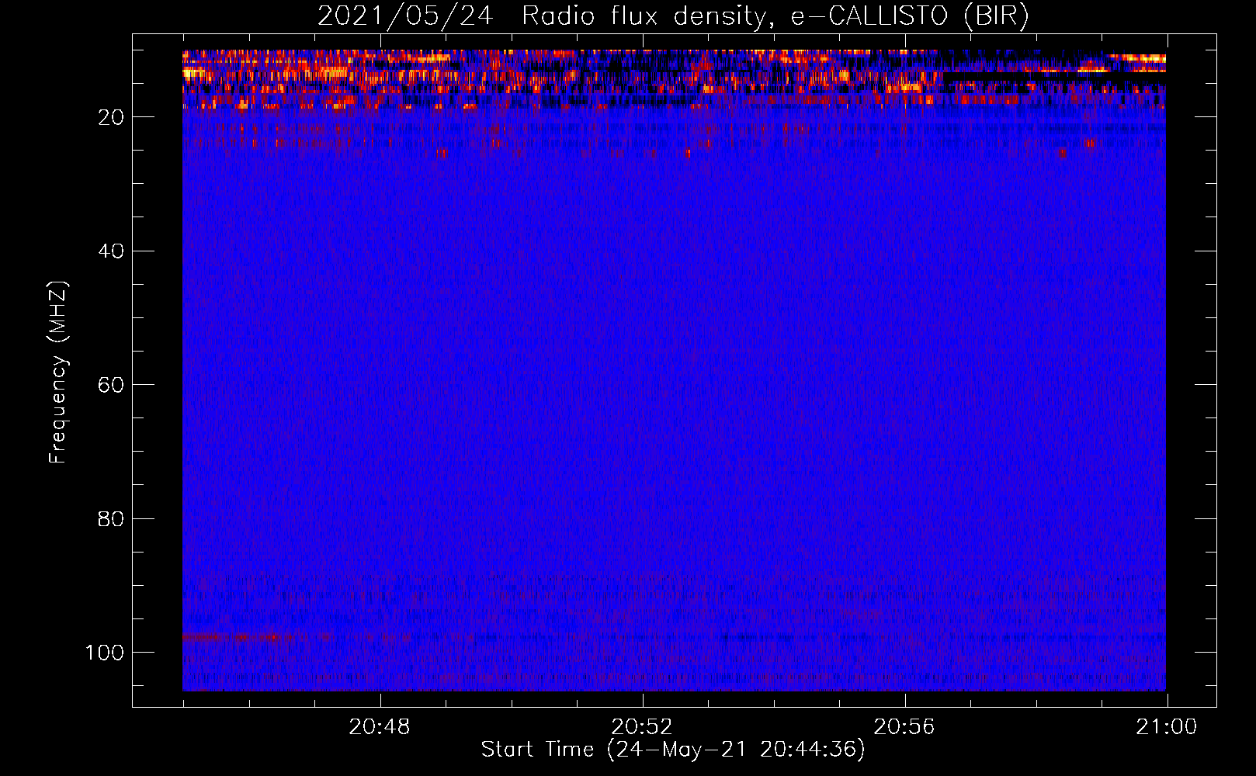Click the 20 MHz frequency tick label
Screen dimensions: 1256x776
tap(111, 117)
